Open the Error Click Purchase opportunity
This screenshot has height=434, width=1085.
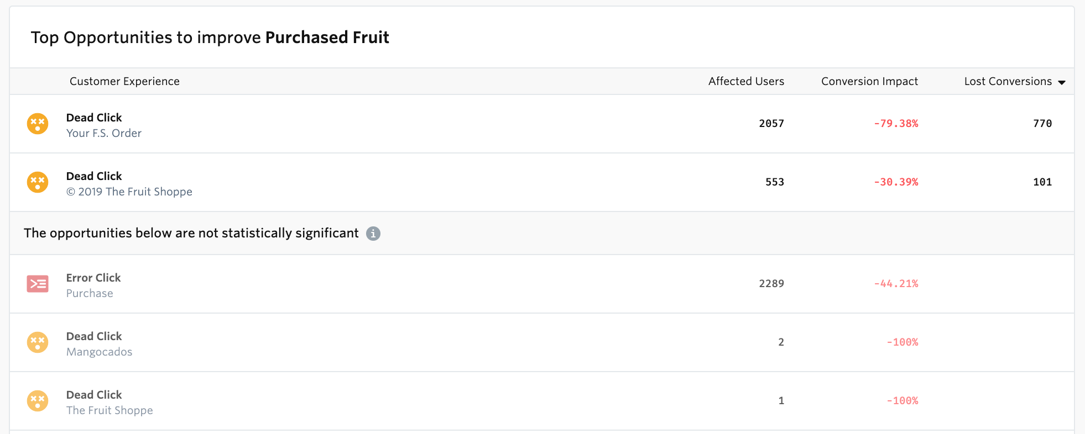[542, 284]
